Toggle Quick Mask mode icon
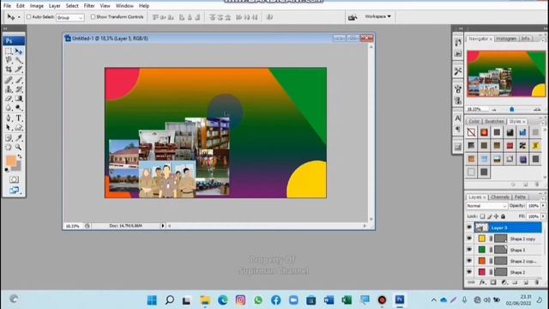The image size is (549, 309). click(14, 179)
